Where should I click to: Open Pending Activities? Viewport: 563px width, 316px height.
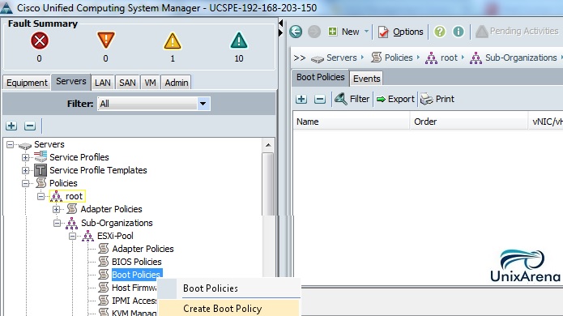click(518, 32)
